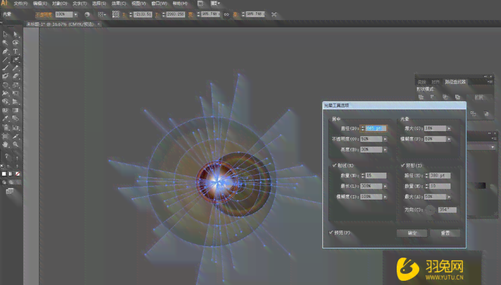Viewport: 501px width, 285px height.
Task: Select the Slice tool
Action: click(x=15, y=136)
